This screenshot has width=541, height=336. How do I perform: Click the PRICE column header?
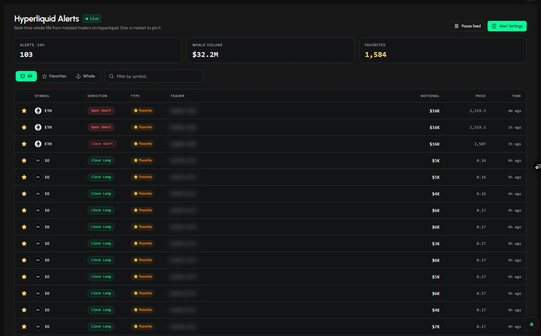480,96
